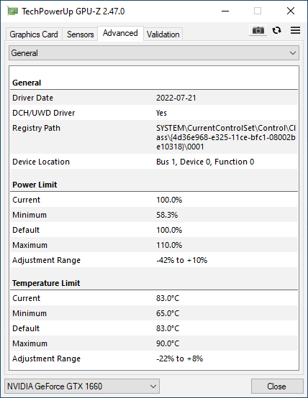Click the -42% to +10% adjustment range
Screen dimensions: 308x398
click(x=181, y=260)
